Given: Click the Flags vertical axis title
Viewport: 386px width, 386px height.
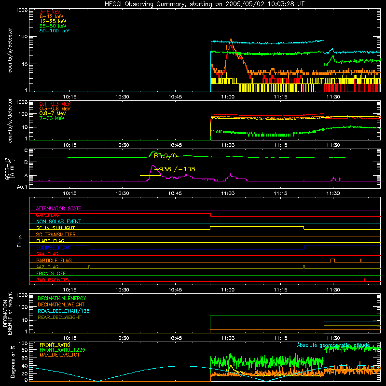Looking at the screenshot, I should [20, 241].
